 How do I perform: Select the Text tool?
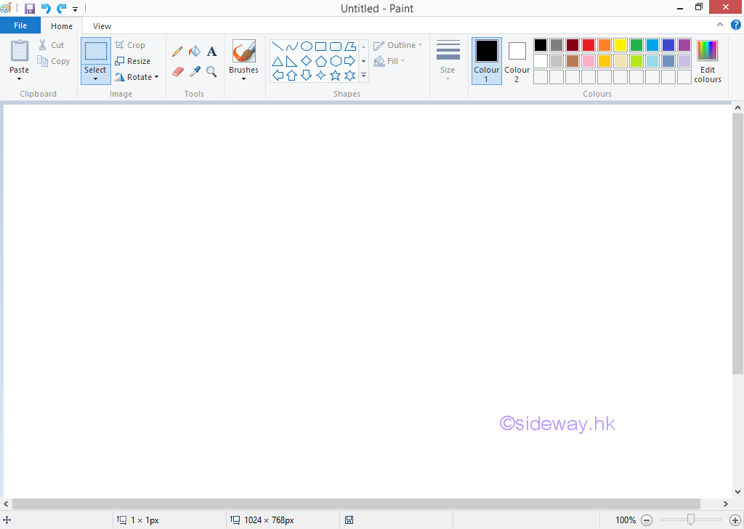click(211, 52)
